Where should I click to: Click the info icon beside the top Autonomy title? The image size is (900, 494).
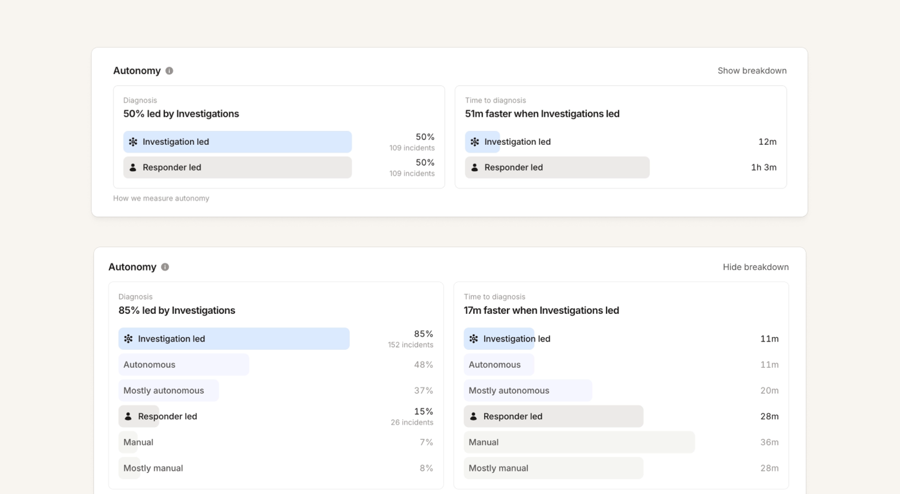click(169, 71)
